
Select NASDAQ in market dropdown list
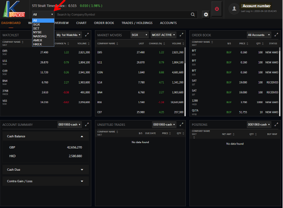tap(43, 36)
